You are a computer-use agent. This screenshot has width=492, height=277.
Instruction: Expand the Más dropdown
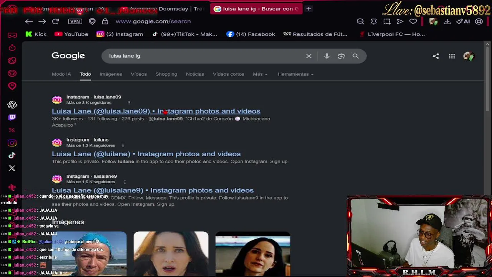260,74
